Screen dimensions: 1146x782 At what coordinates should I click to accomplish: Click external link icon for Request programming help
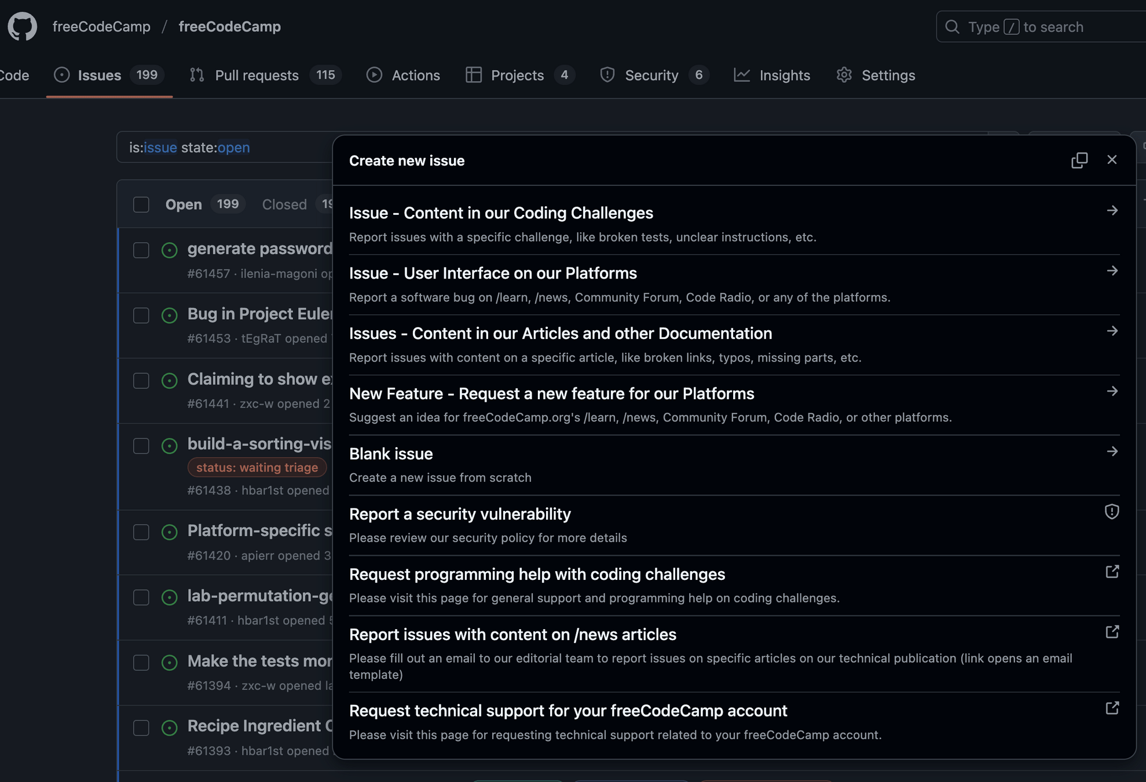[x=1111, y=572]
